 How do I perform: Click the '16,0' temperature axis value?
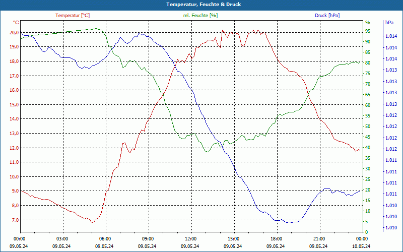[14, 90]
